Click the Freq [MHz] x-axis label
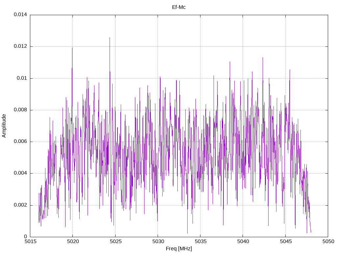Viewport: 337px width, 253px height. [x=179, y=249]
